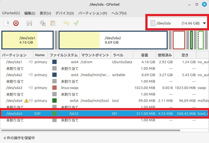Click the マウントポイント column header
209x143 pixels.
[x=95, y=55]
